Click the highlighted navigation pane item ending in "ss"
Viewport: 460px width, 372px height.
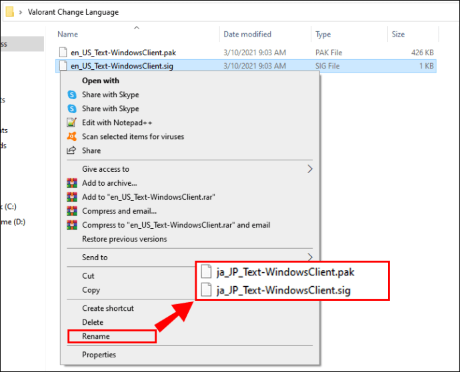pos(22,44)
